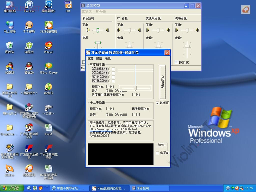Select the A弦440.0Hz radio button
The height and width of the screenshot is (192, 256).
coord(109,77)
